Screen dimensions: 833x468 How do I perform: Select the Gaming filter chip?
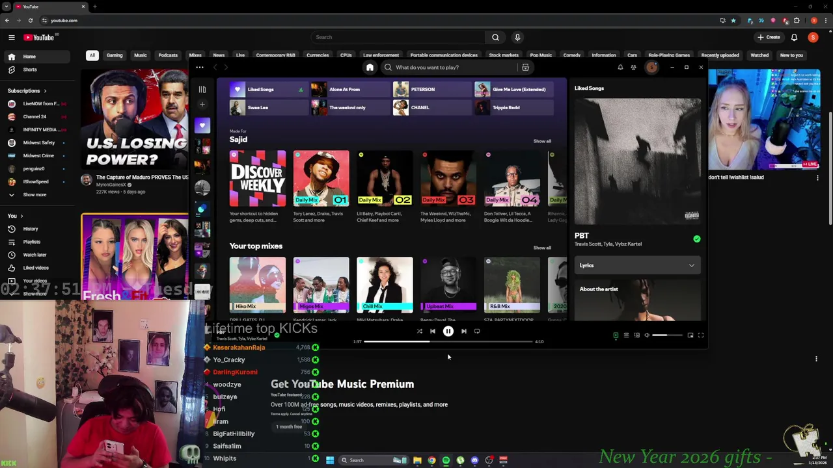pyautogui.click(x=115, y=55)
